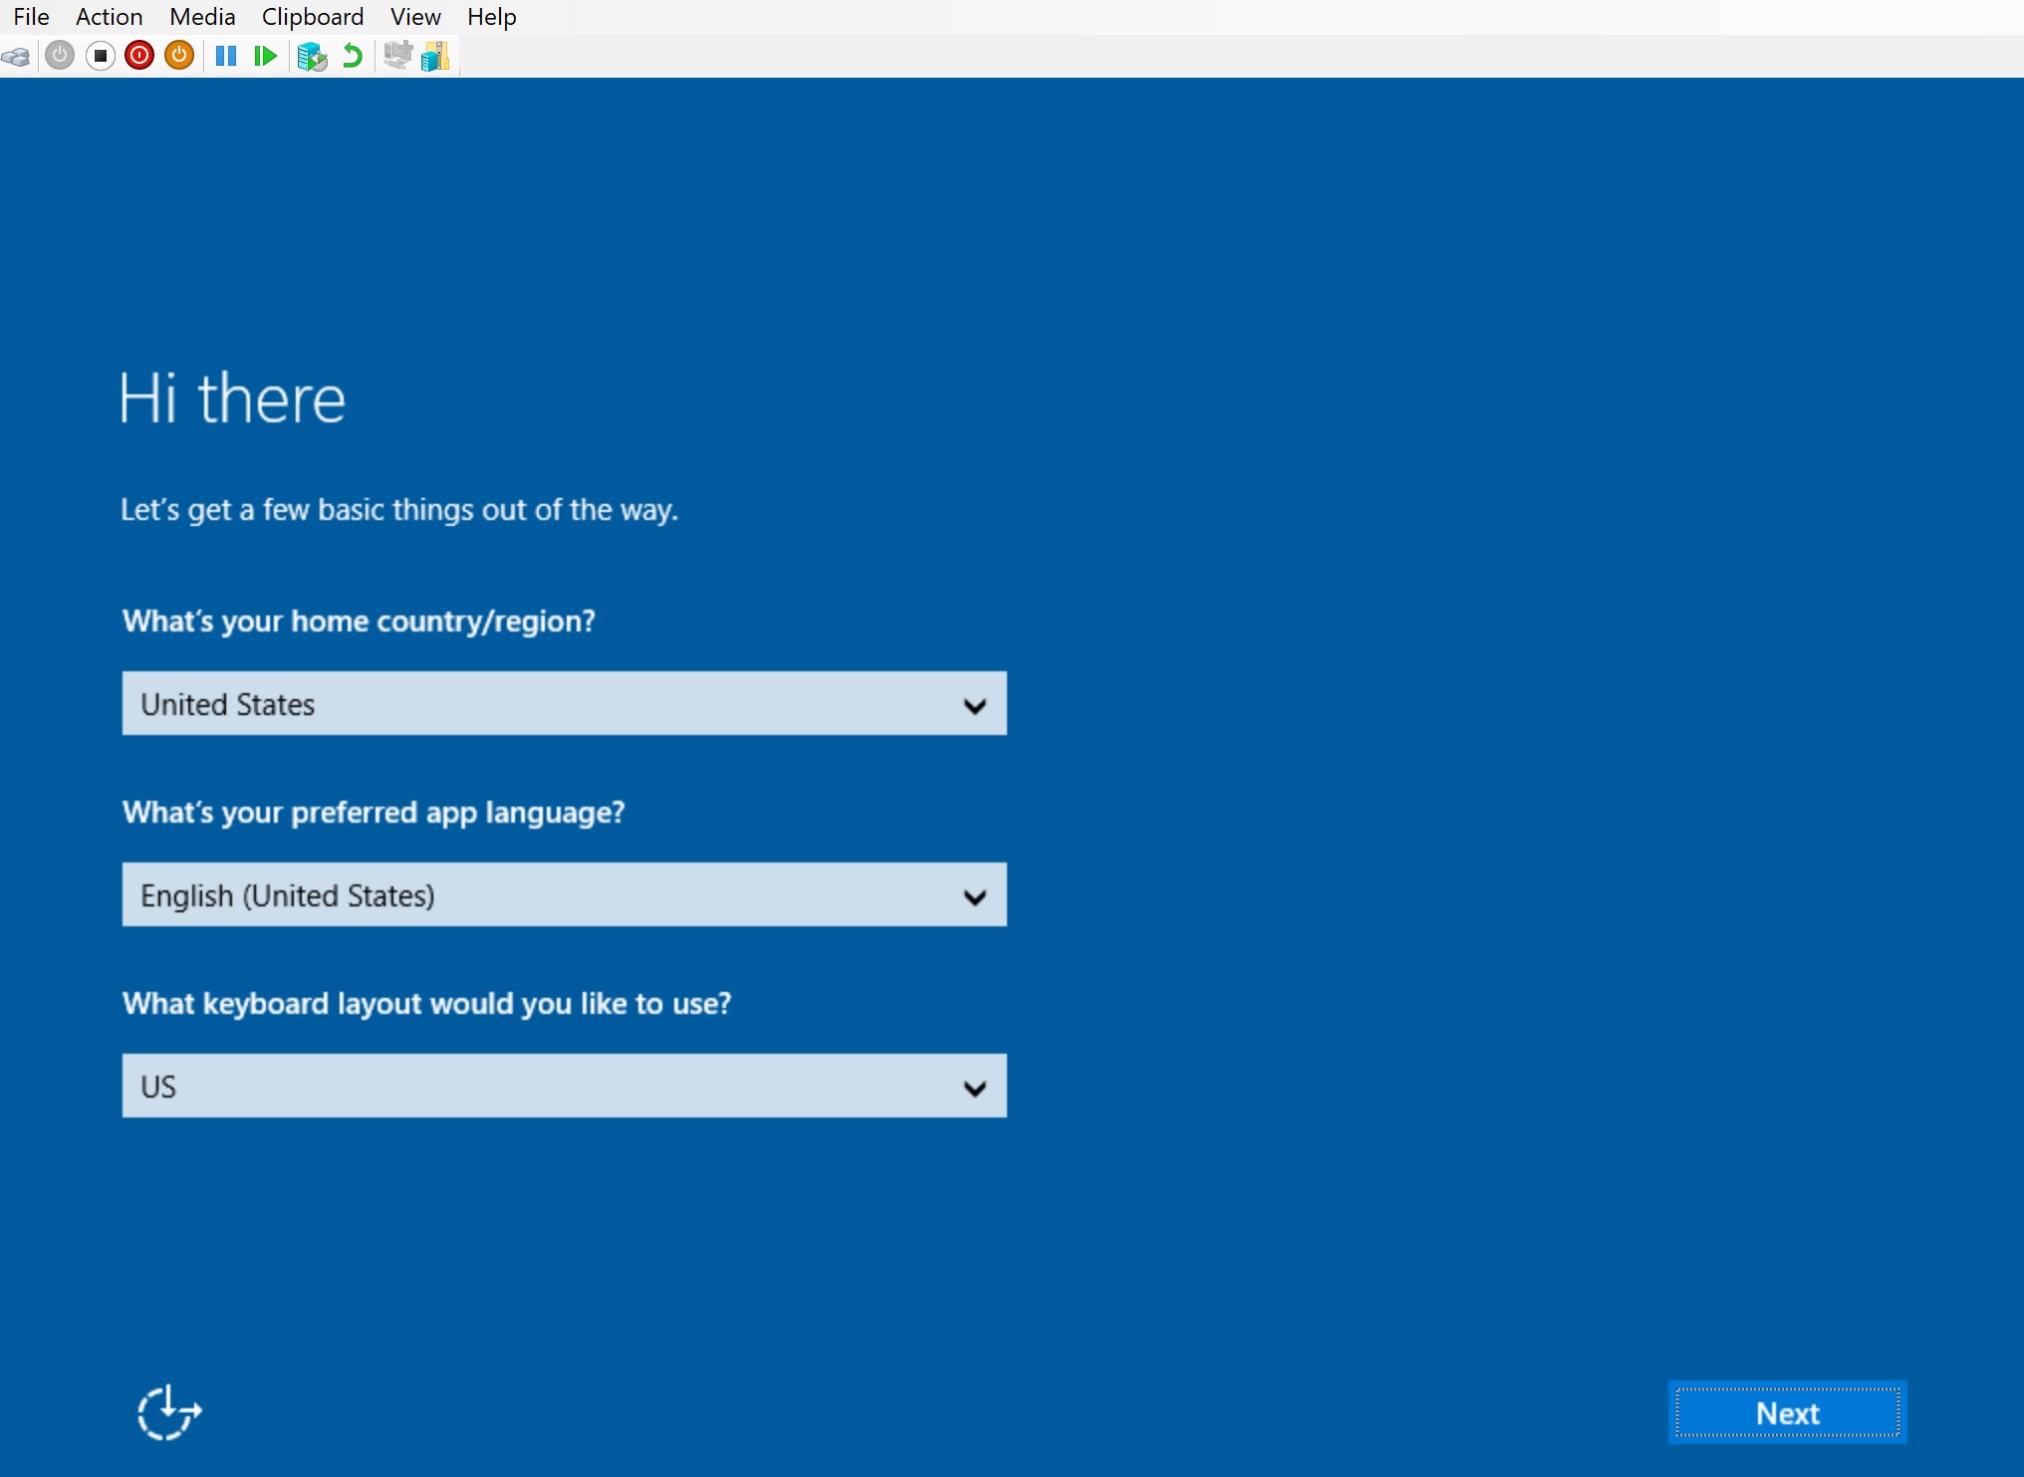The height and width of the screenshot is (1477, 2024).
Task: Click the green Revert arrow icon
Action: click(352, 56)
